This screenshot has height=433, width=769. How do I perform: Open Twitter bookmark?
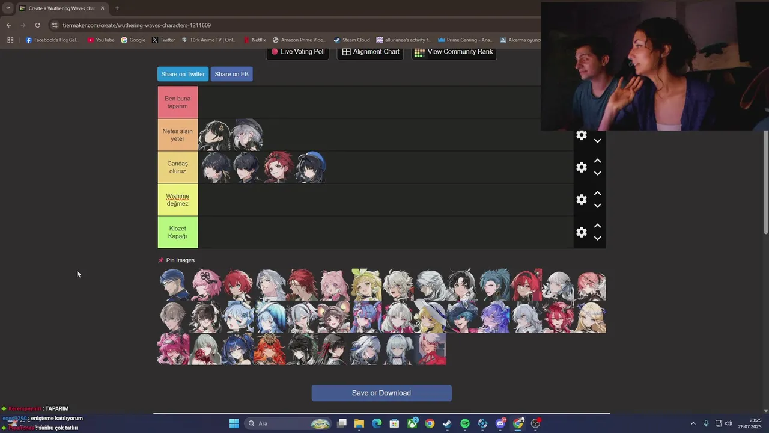click(x=163, y=40)
